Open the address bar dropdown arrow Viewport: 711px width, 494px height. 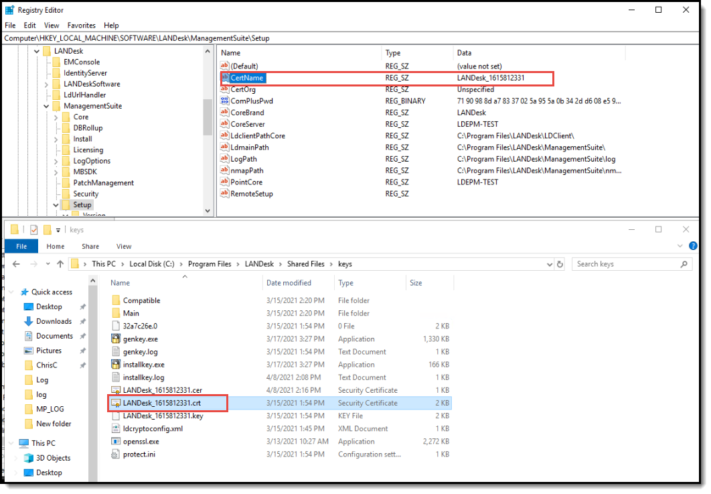[x=550, y=263]
